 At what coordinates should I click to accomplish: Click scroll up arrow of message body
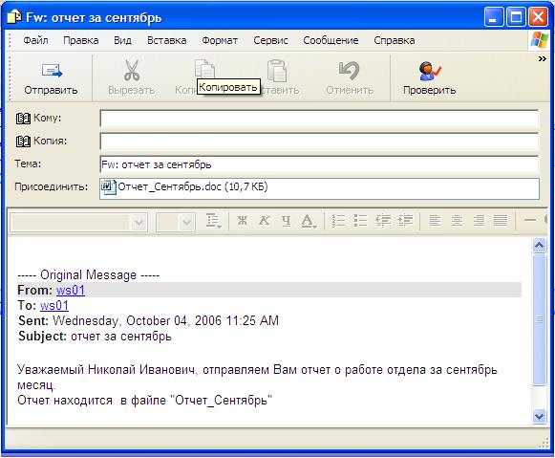click(539, 245)
